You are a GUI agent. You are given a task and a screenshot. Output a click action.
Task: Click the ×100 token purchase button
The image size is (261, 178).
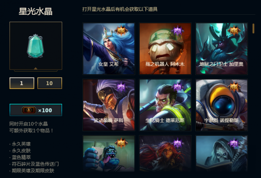pos(36,110)
